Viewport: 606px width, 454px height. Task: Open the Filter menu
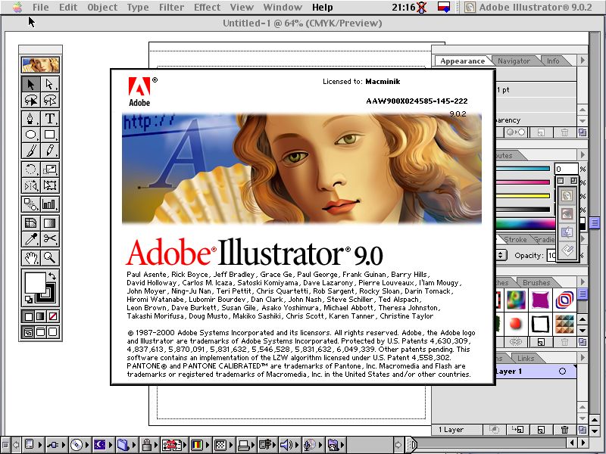[x=171, y=7]
